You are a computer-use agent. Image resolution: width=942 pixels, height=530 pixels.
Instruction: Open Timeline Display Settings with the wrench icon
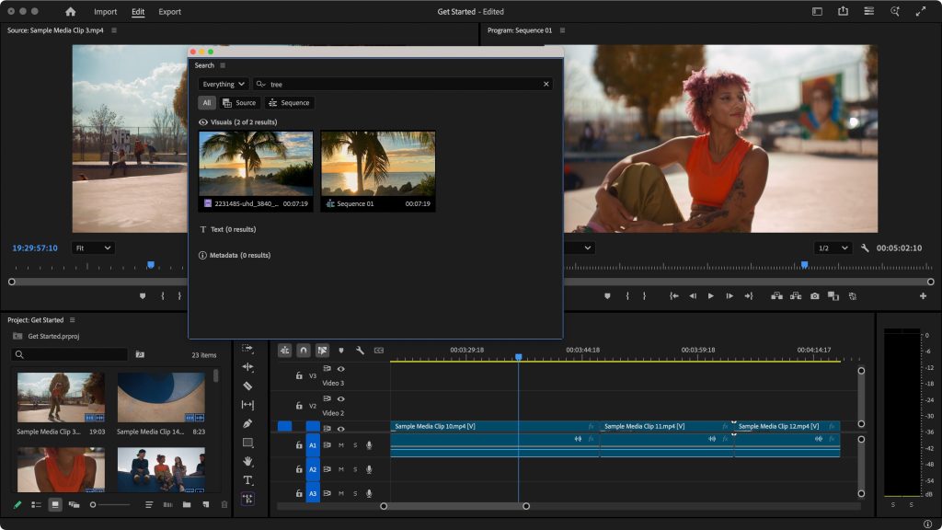361,351
